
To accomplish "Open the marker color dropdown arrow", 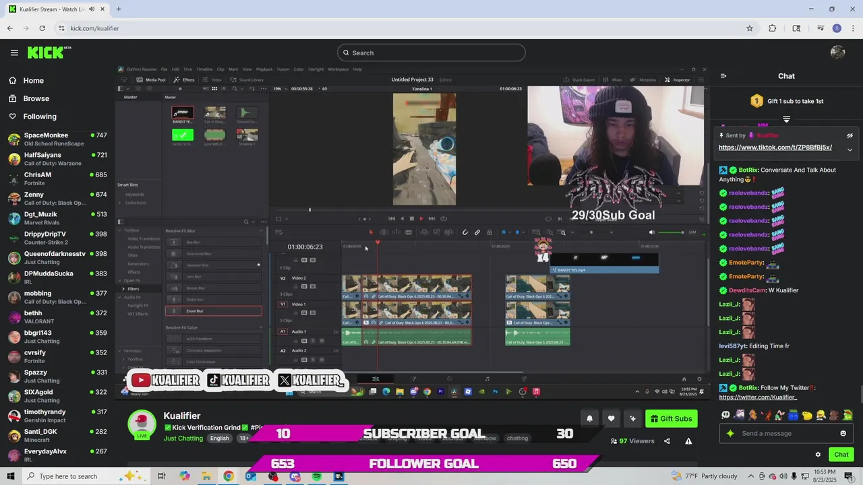I will (x=523, y=232).
